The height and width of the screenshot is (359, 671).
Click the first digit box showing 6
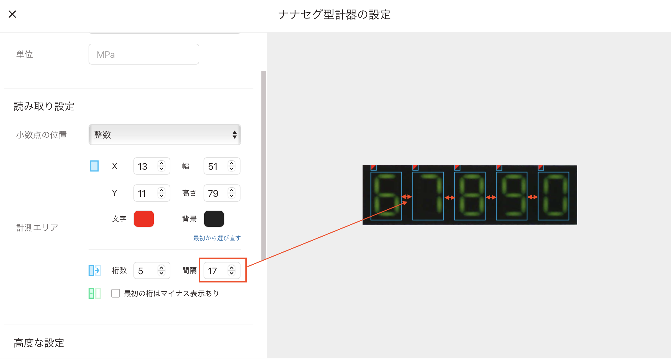[x=386, y=196]
